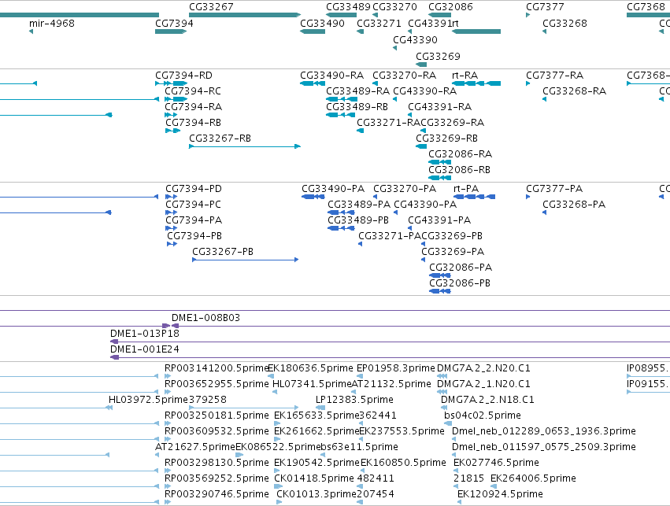Image resolution: width=670 pixels, height=506 pixels.
Task: Click the gene name CG33268
Action: click(x=565, y=24)
